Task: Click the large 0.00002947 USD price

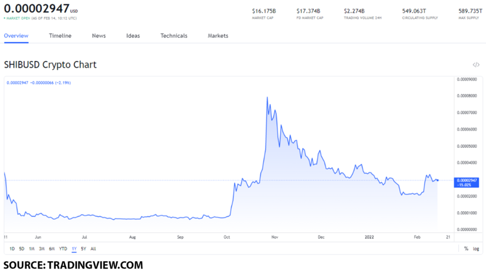Action: tap(41, 9)
